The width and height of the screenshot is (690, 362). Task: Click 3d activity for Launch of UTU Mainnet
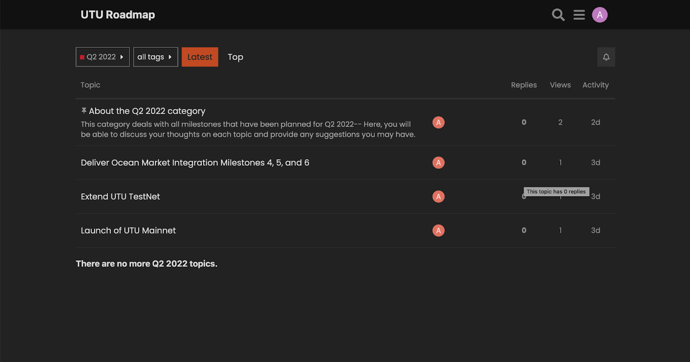click(596, 231)
